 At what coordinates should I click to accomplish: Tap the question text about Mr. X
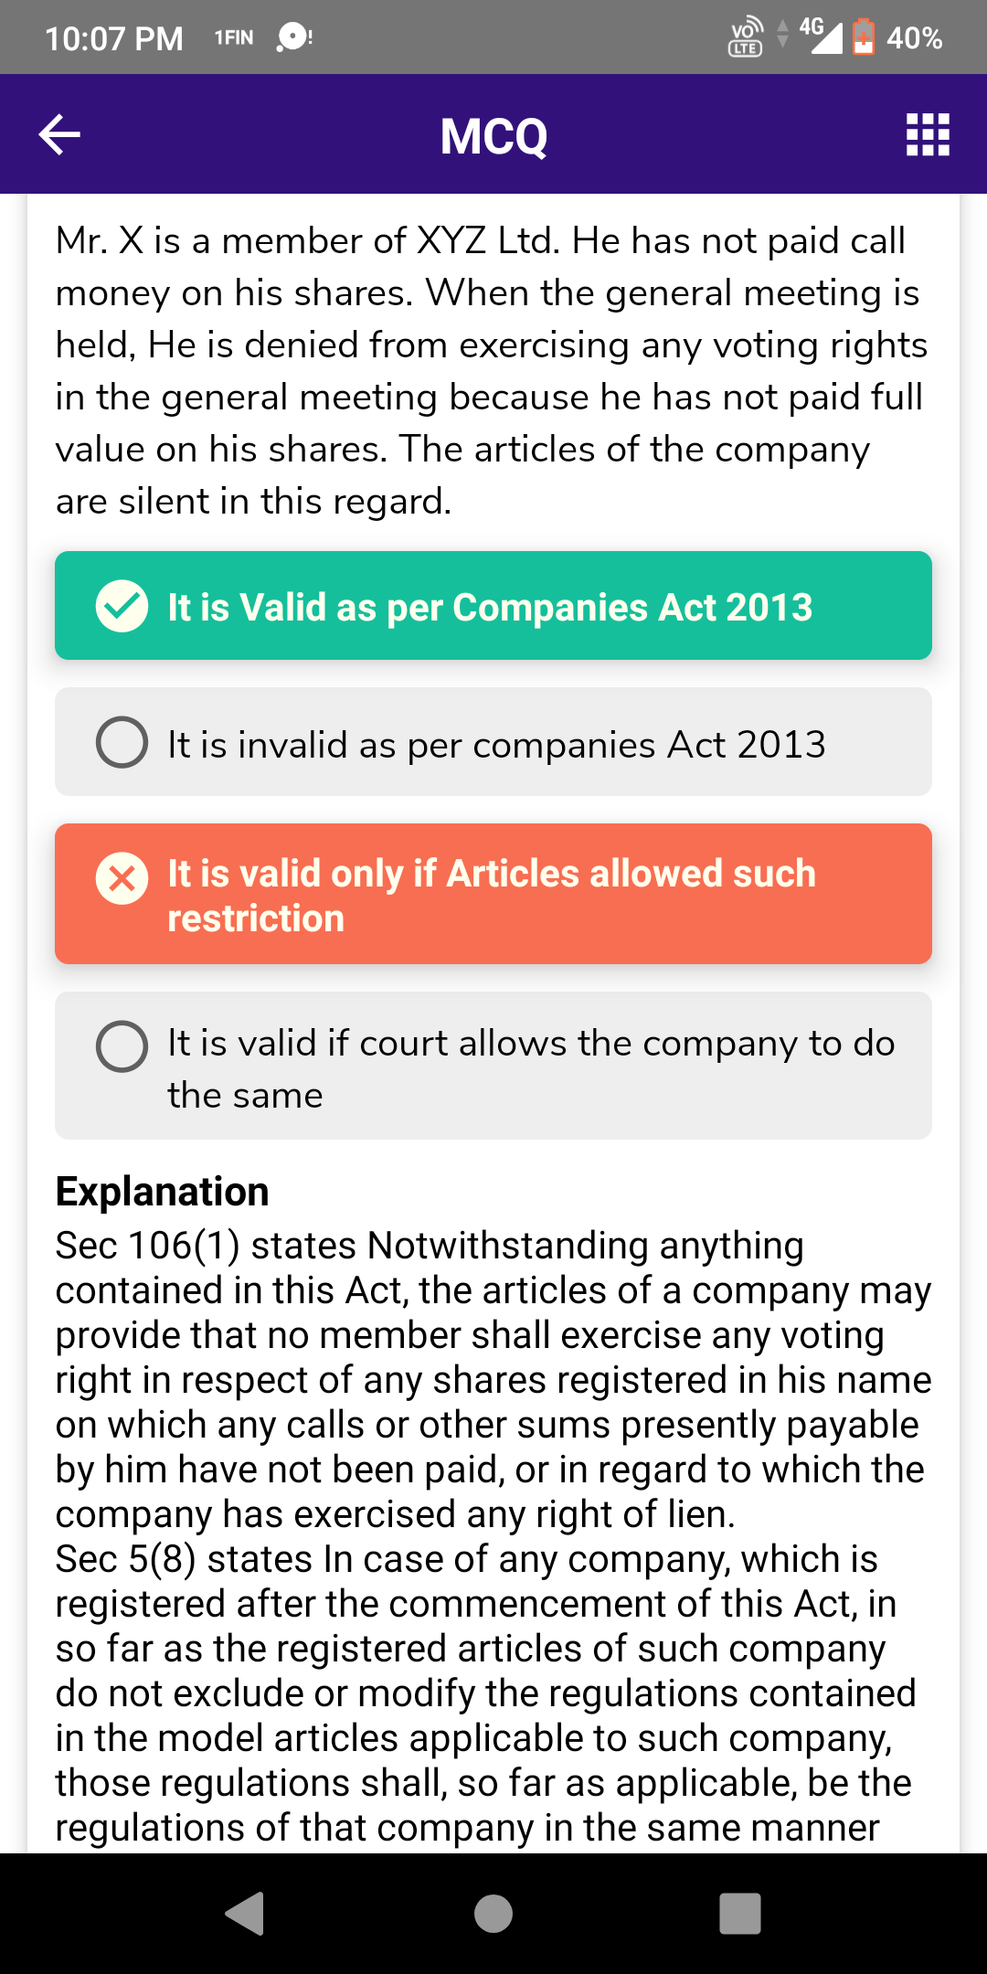pyautogui.click(x=492, y=370)
